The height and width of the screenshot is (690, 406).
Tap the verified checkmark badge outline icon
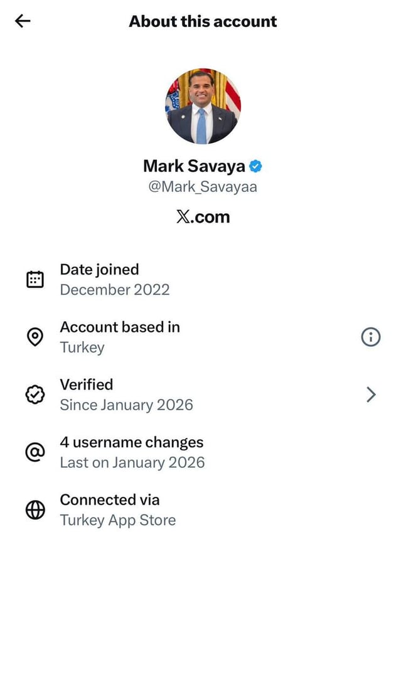coord(35,395)
